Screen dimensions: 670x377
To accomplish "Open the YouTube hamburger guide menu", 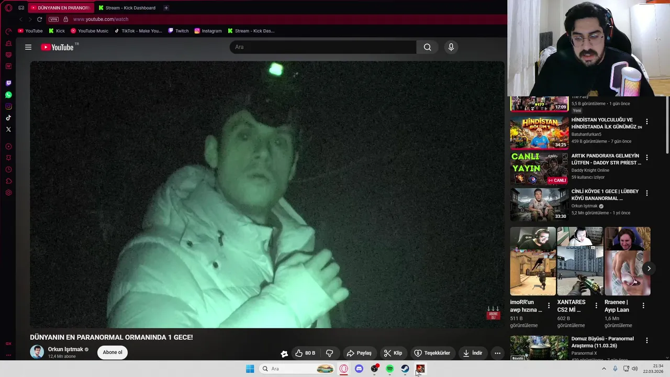I will tap(28, 47).
